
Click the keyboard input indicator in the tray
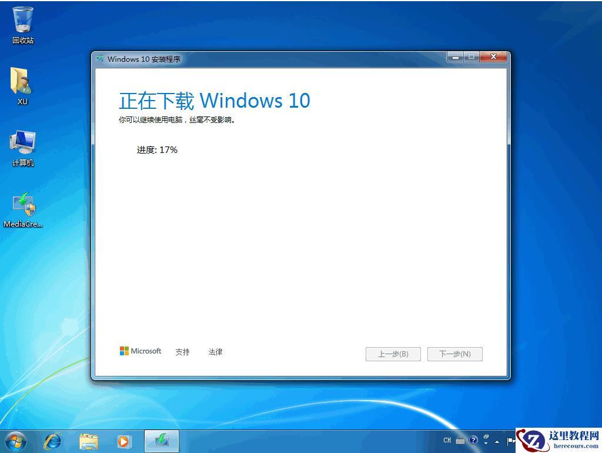coord(460,440)
